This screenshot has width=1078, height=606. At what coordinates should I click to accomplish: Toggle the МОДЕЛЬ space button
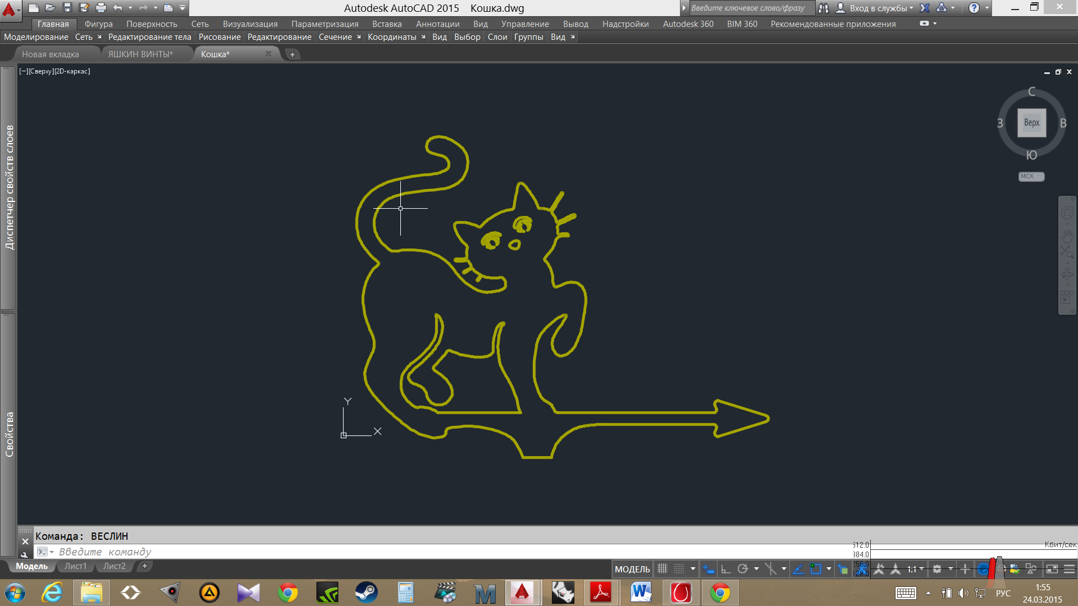point(632,569)
